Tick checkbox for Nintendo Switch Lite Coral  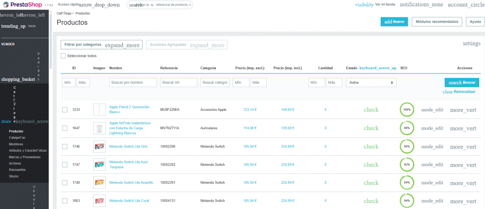[x=65, y=200]
